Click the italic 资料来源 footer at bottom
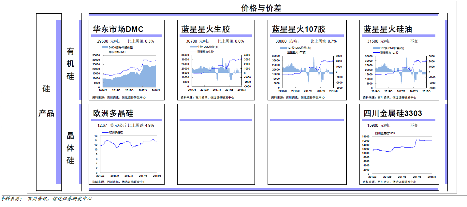This screenshot has height=207, width=467. coord(46,199)
